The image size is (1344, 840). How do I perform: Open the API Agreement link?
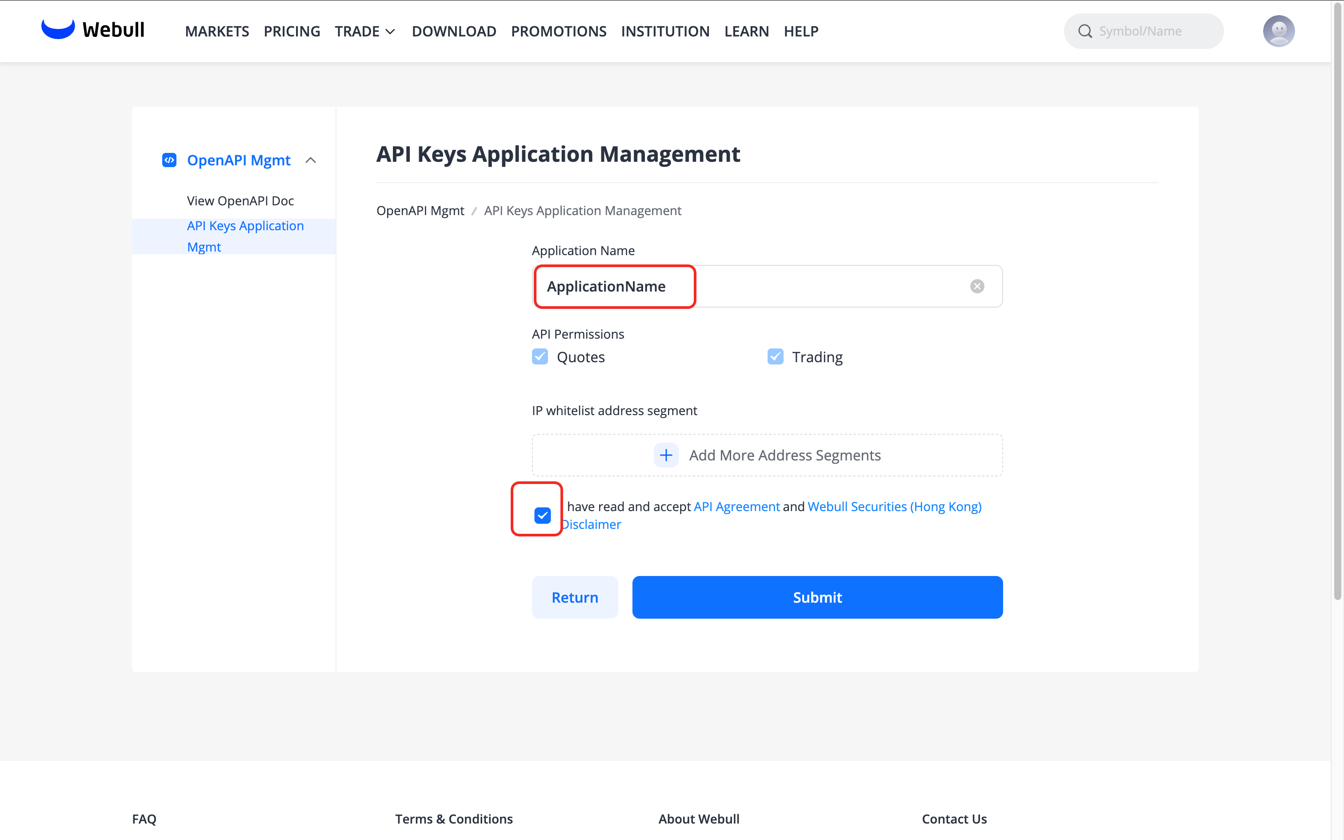tap(736, 506)
